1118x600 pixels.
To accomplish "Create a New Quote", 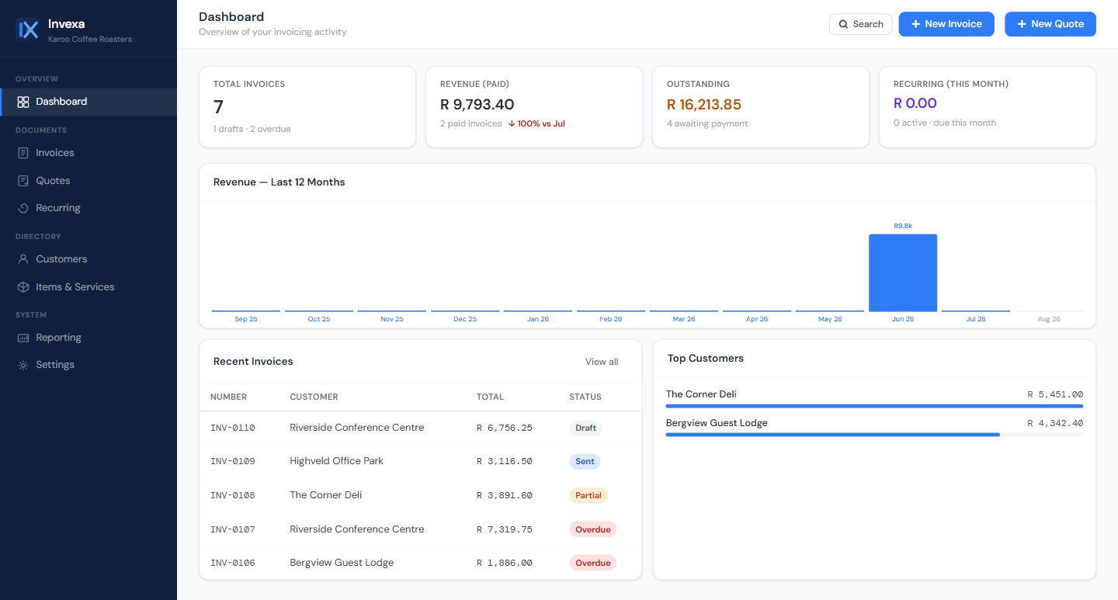I will tap(1050, 24).
